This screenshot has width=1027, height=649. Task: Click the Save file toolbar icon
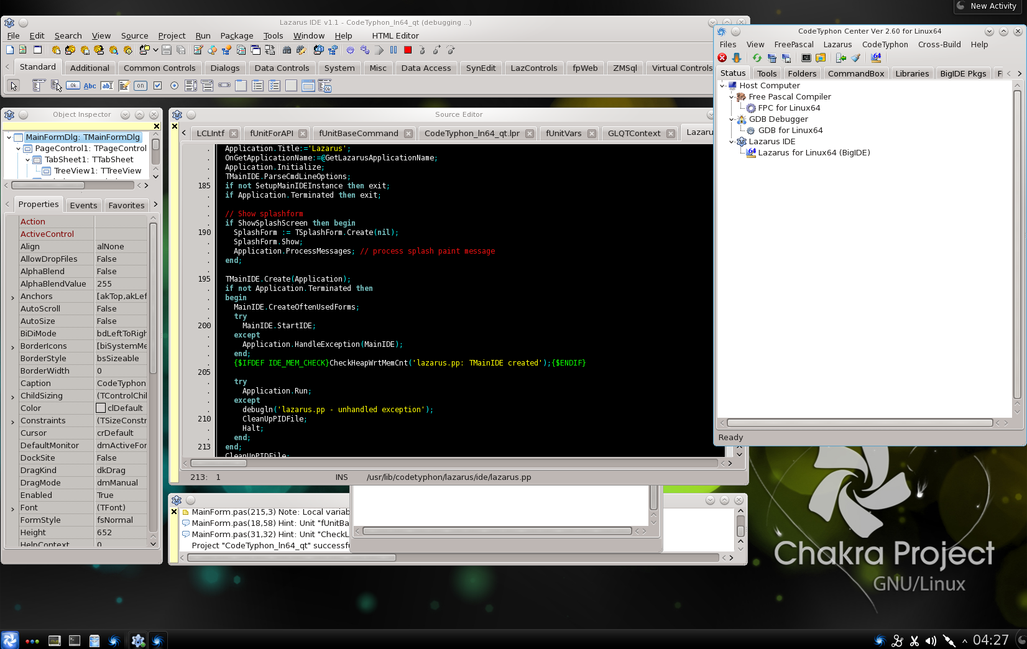click(167, 50)
